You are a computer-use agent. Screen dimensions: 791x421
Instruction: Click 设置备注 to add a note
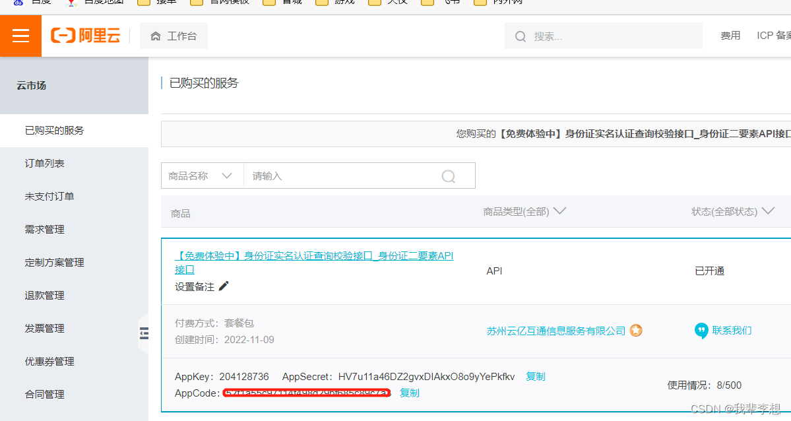[x=195, y=287]
